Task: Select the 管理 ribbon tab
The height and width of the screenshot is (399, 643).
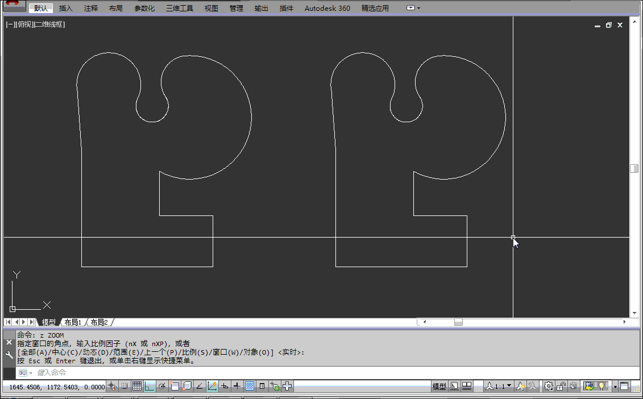Action: click(x=236, y=8)
